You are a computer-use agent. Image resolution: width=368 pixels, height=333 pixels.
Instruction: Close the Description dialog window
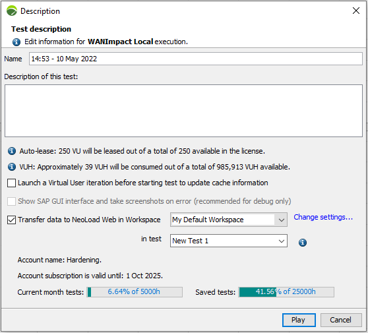point(356,11)
